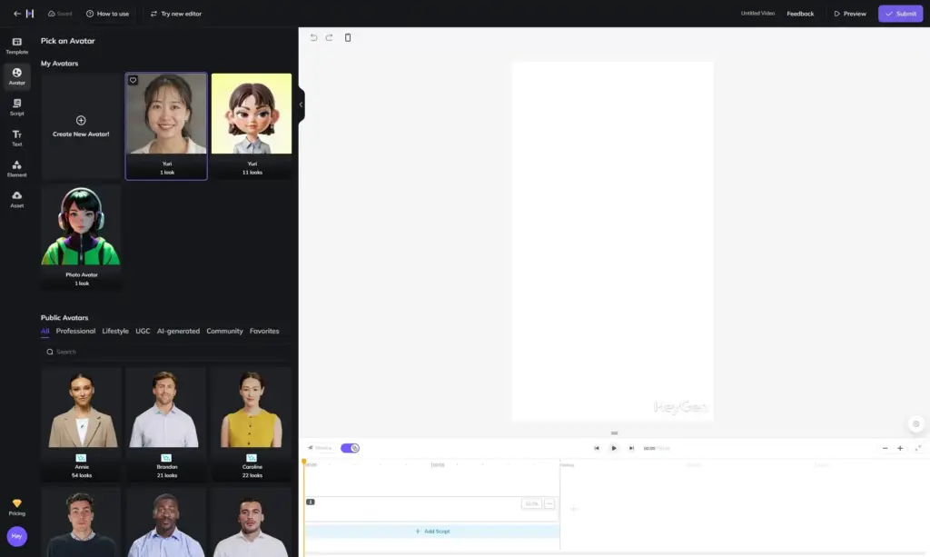Image resolution: width=930 pixels, height=557 pixels.
Task: Open the Avatar sidebar panel
Action: pyautogui.click(x=16, y=76)
